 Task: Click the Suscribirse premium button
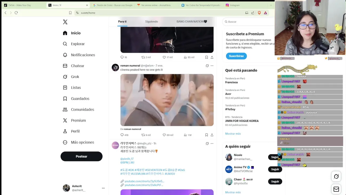point(236,56)
